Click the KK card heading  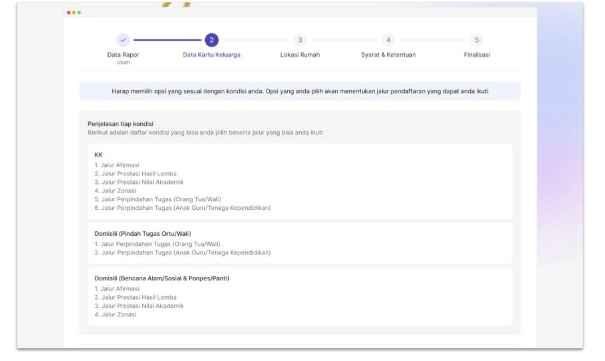coord(98,155)
